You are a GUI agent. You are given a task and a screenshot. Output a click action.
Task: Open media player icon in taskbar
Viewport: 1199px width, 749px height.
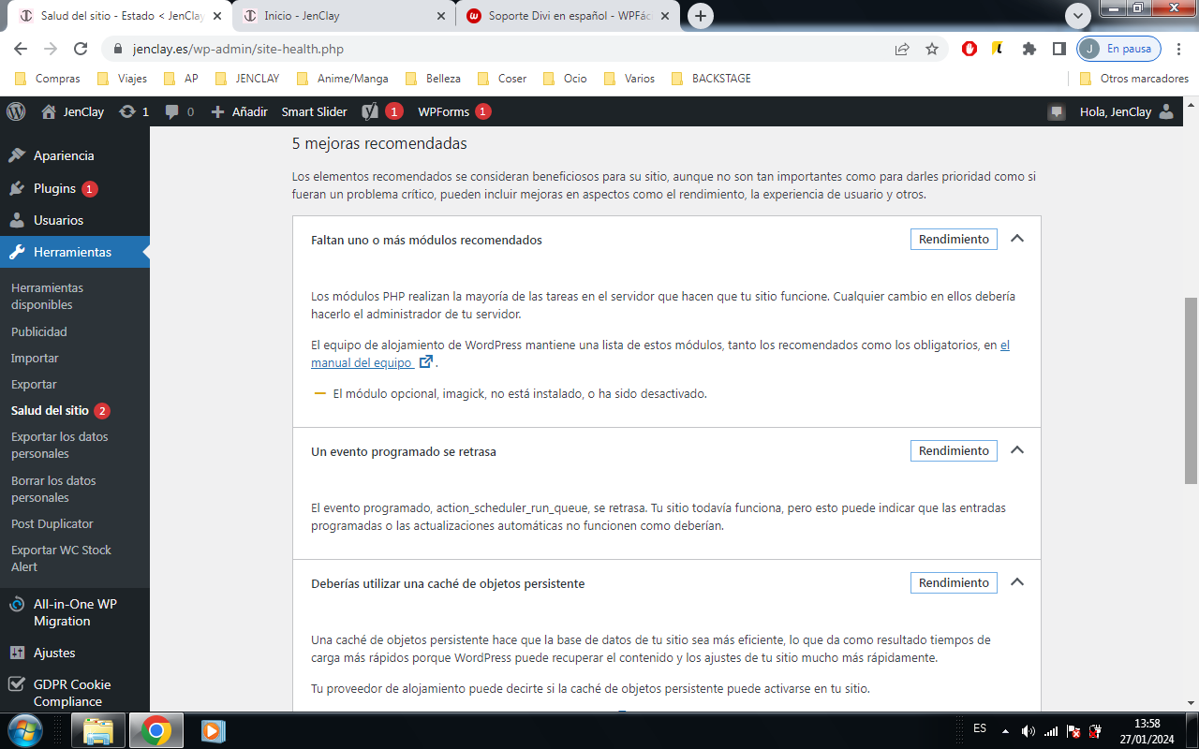pos(213,729)
